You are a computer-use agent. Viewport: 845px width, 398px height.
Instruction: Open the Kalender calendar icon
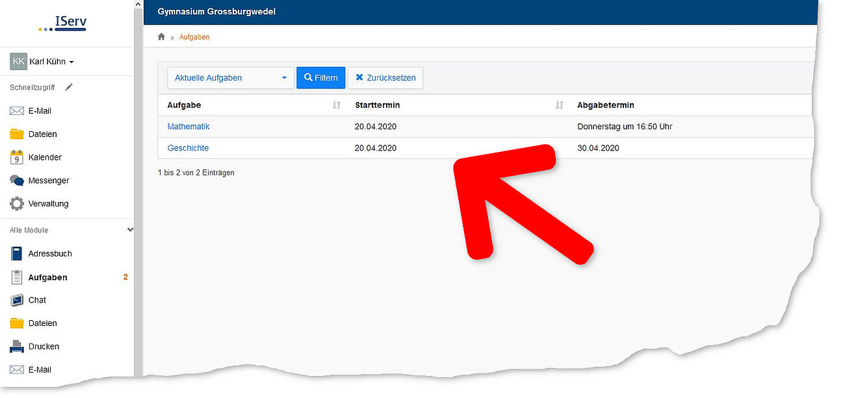(x=17, y=157)
